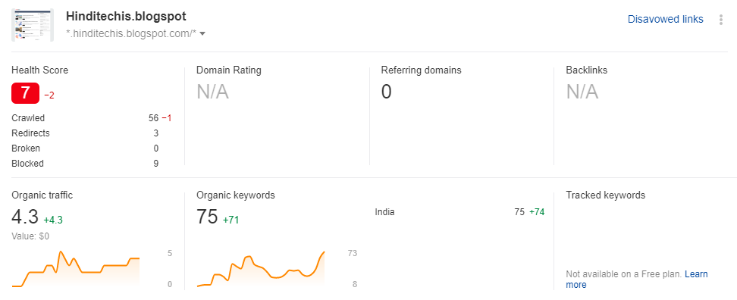Open the Crawled pages count 56
This screenshot has height=300, width=737.
[153, 118]
